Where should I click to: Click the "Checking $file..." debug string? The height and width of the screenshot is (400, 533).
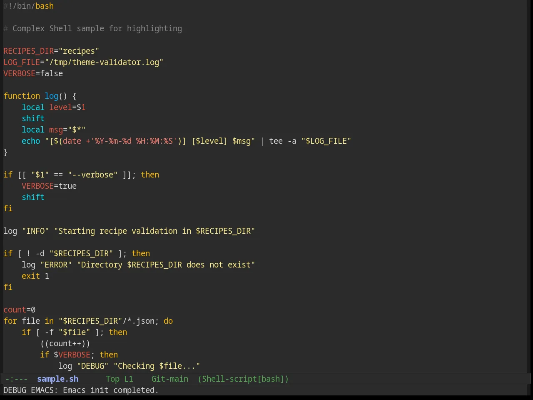pos(157,366)
